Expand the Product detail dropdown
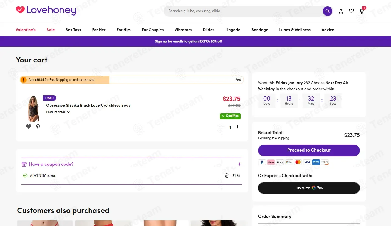This screenshot has height=226, width=391. 58,112
